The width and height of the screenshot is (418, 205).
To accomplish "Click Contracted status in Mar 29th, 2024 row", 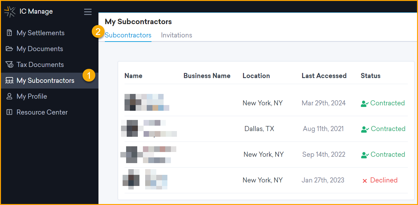I will 388,103.
